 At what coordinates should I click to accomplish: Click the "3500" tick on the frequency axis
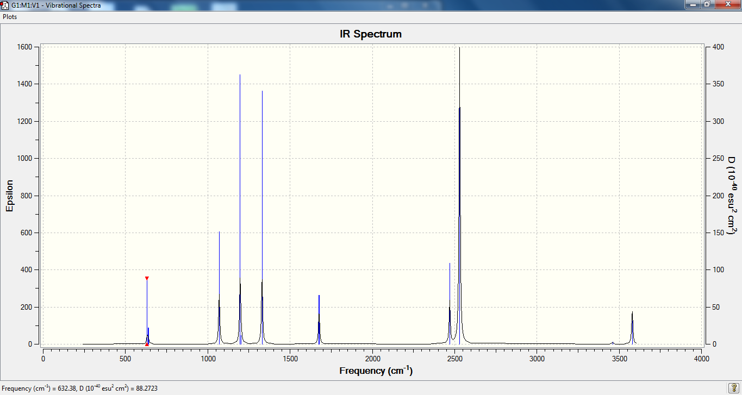click(x=619, y=359)
